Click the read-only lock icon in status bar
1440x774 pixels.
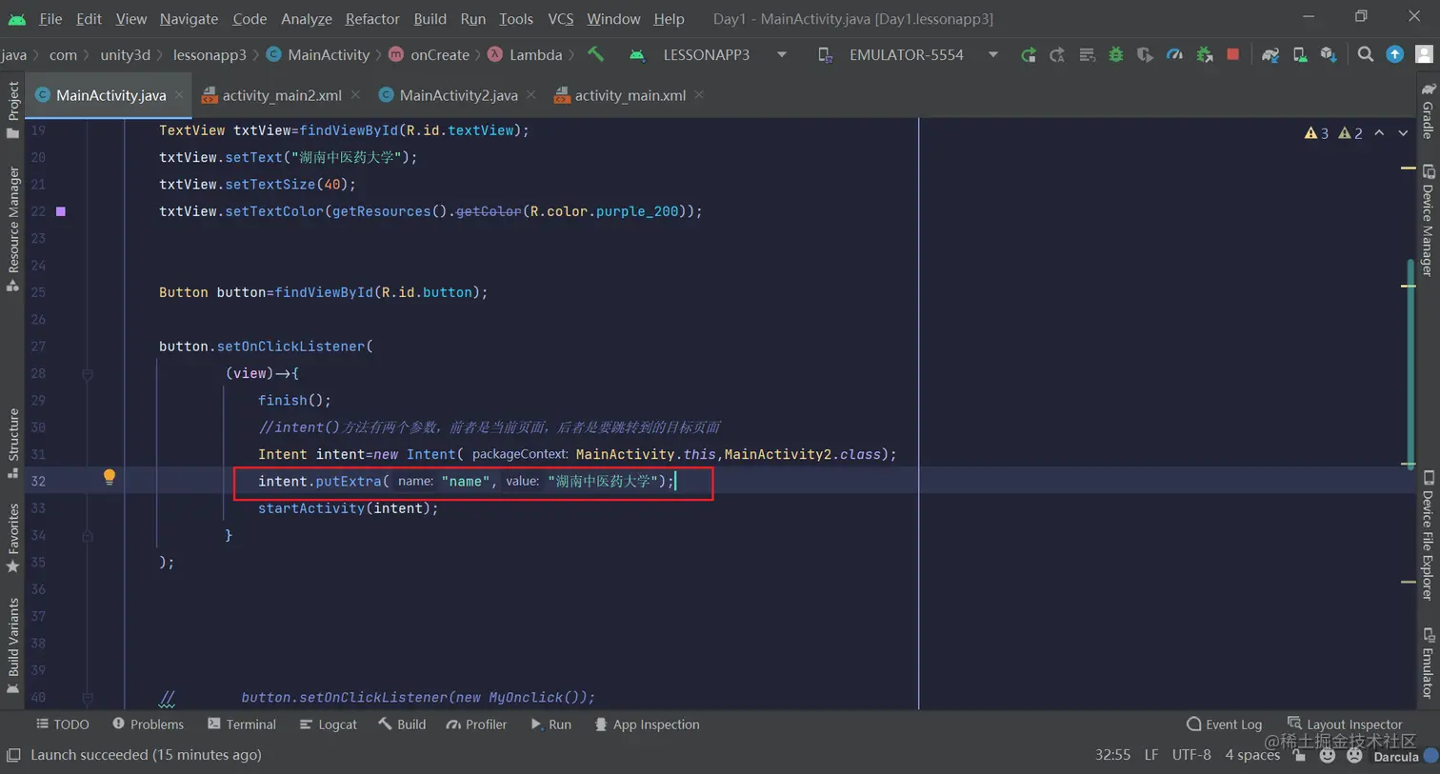click(1299, 755)
